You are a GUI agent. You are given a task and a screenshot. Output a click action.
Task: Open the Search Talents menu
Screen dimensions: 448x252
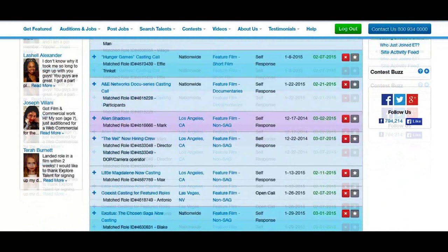[157, 29]
